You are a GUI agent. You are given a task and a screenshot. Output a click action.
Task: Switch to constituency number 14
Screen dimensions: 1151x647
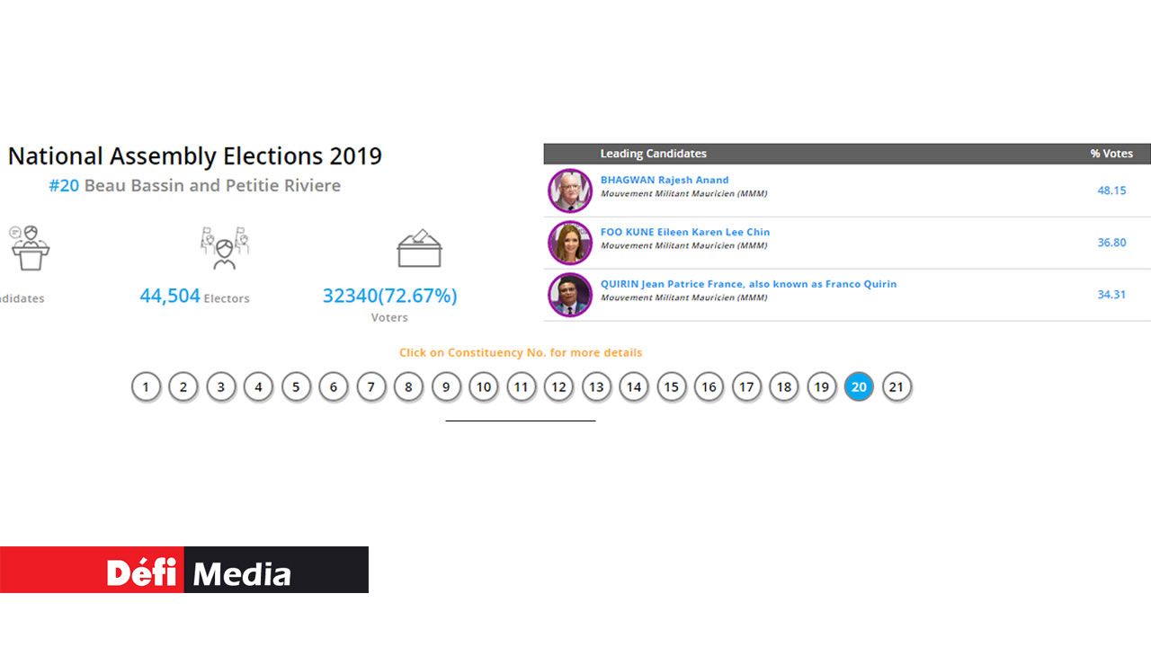click(x=634, y=387)
